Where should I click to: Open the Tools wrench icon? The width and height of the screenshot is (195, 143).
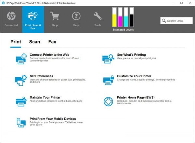[97, 16]
